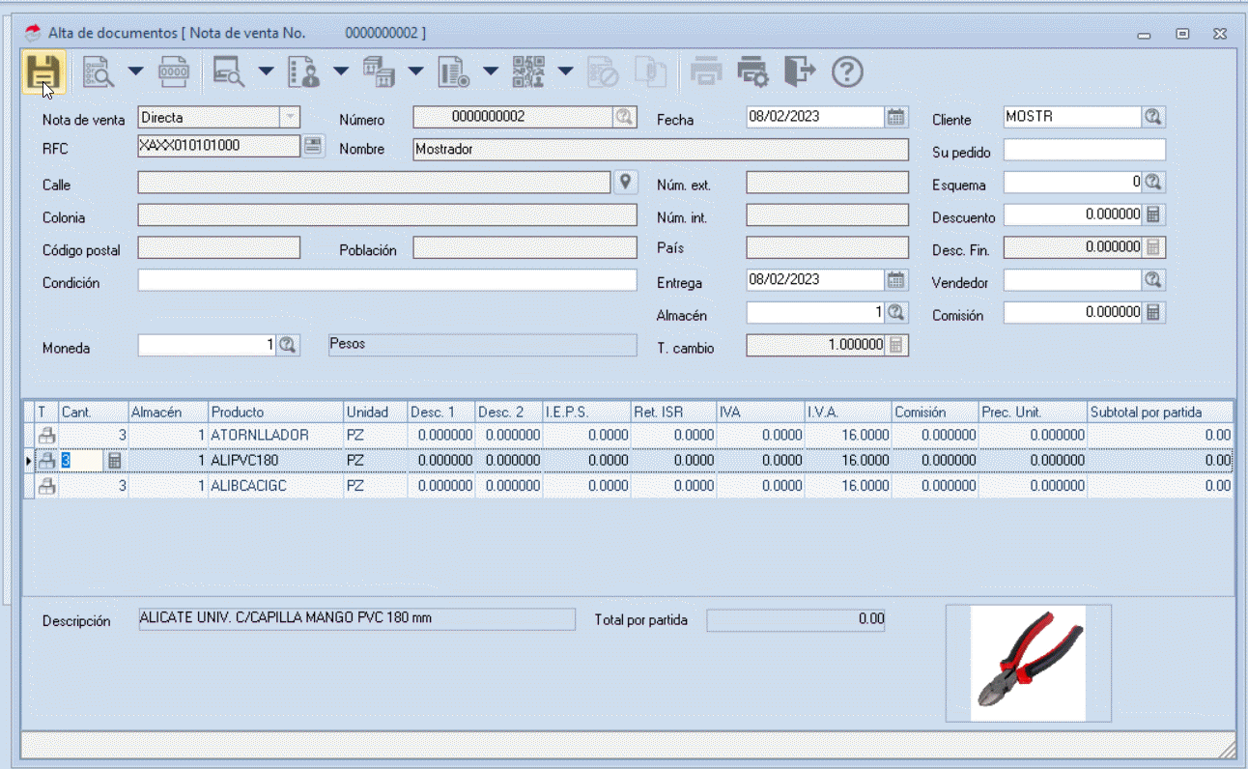
Task: Click the Unidad column header
Action: [376, 413]
